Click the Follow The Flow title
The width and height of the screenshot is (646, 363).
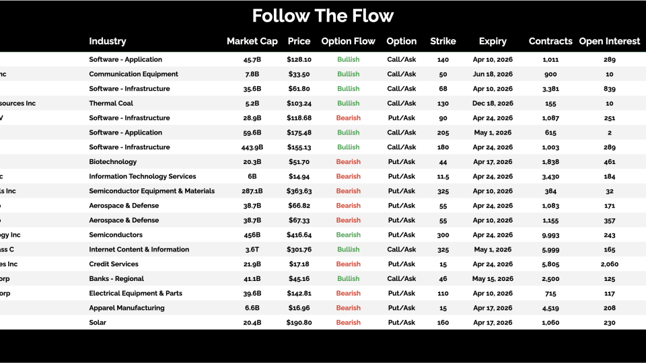(x=323, y=15)
